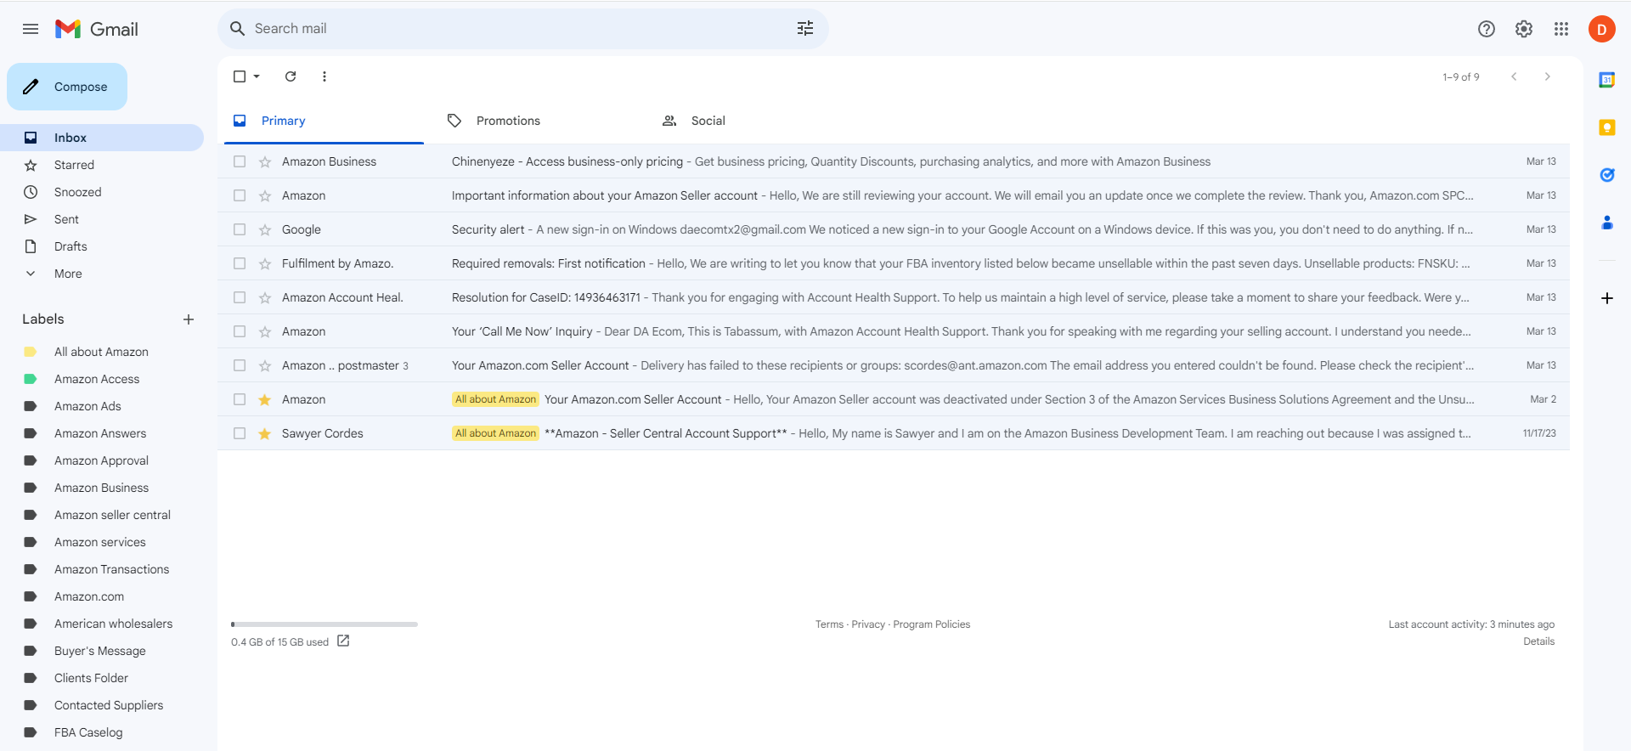Screen dimensions: 1631x751
Task: Open the Starred folder
Action: pyautogui.click(x=102, y=165)
